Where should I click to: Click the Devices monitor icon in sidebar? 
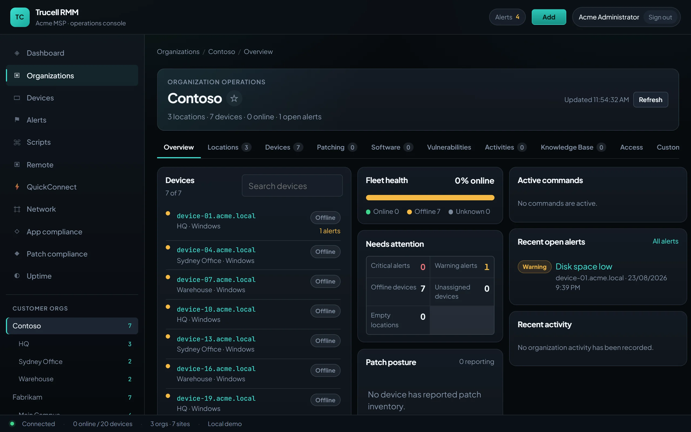pos(17,98)
